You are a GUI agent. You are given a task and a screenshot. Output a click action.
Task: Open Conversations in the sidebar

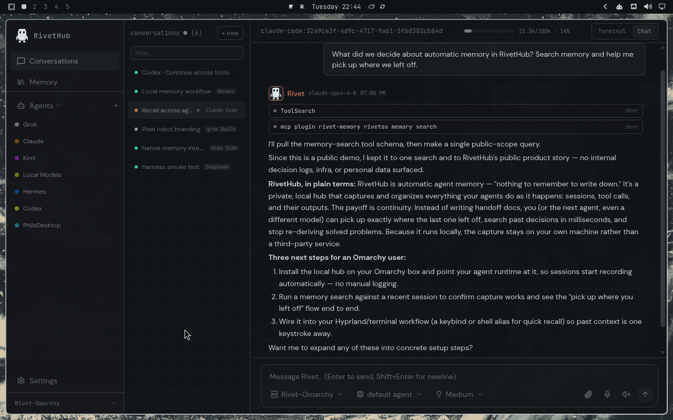click(65, 61)
